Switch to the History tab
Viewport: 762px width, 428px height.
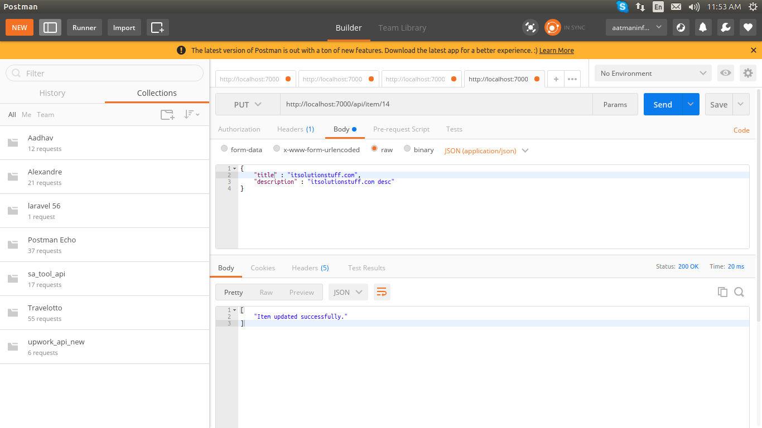52,93
